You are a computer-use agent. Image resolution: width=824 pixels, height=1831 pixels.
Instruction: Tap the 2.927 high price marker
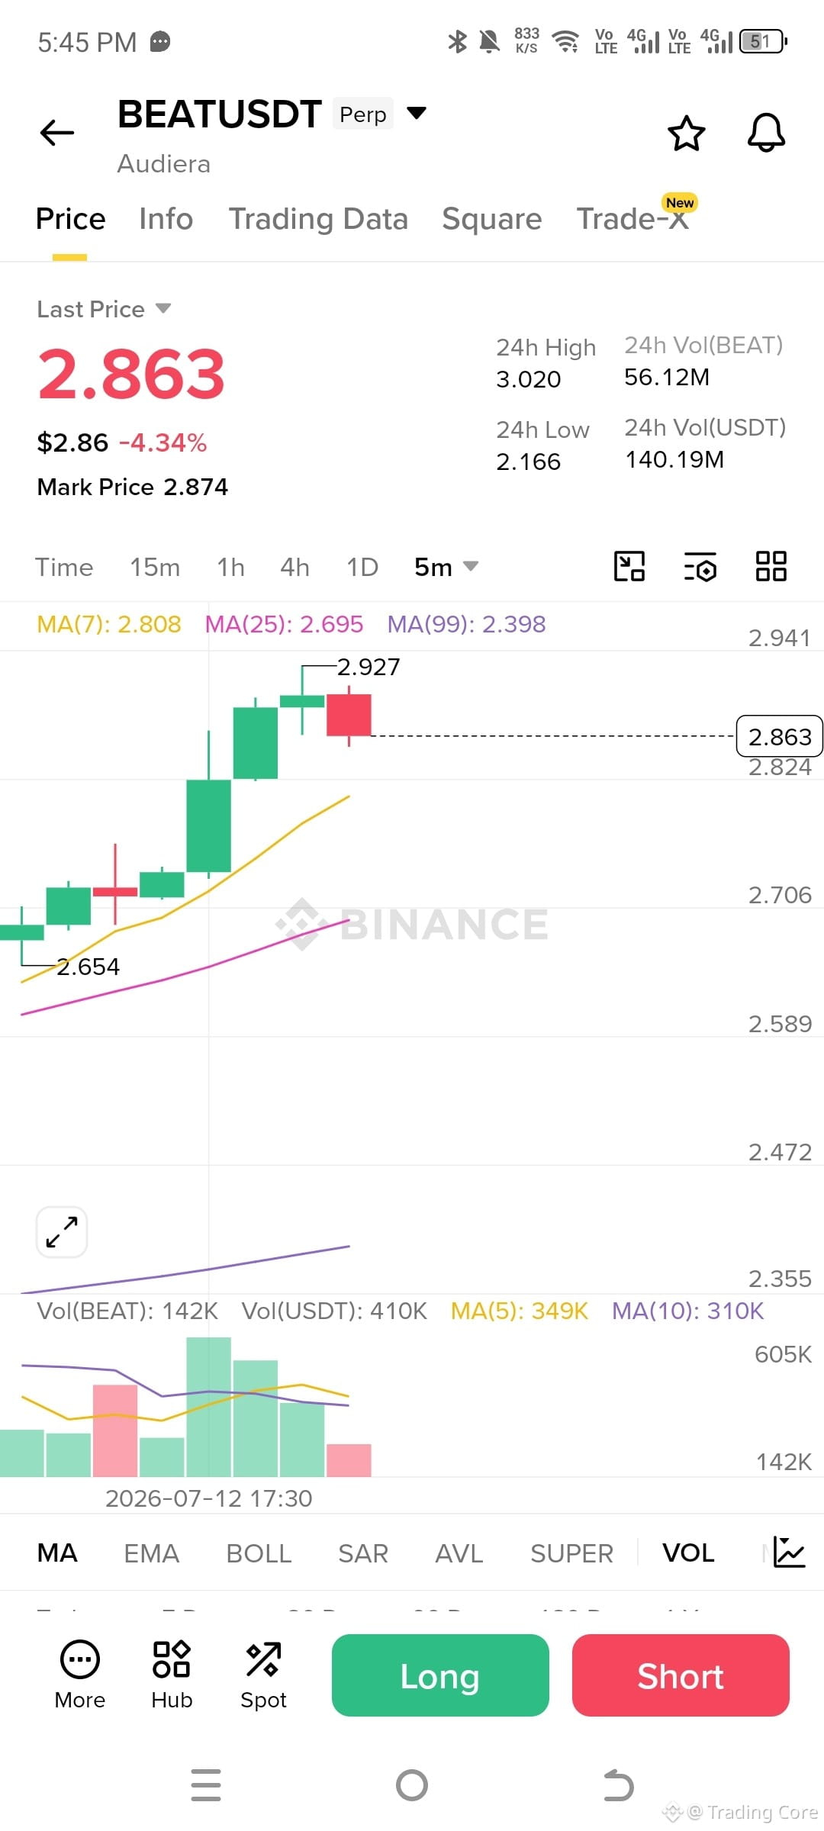point(369,667)
